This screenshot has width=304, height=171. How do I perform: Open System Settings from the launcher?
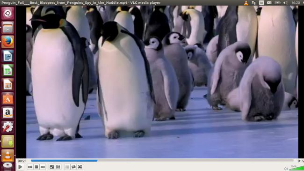(8, 127)
